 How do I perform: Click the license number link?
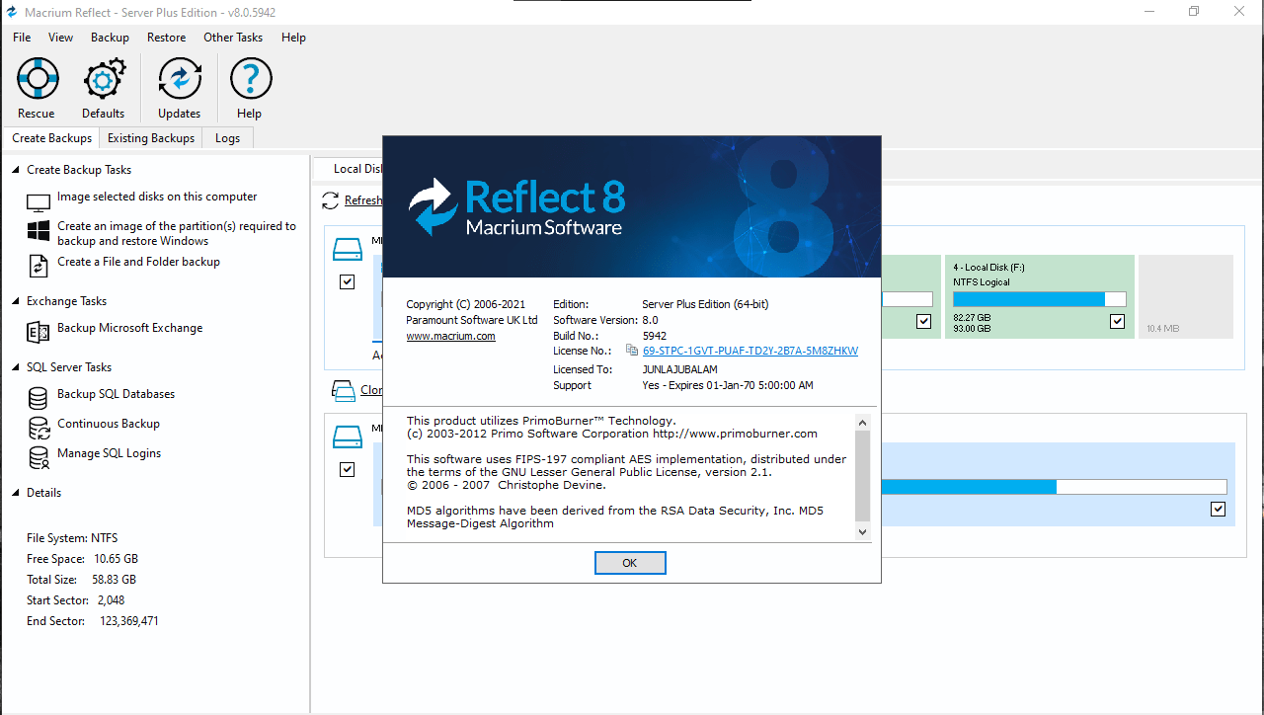[750, 351]
